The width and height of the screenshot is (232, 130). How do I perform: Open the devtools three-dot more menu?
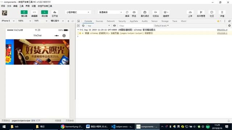point(225,21)
